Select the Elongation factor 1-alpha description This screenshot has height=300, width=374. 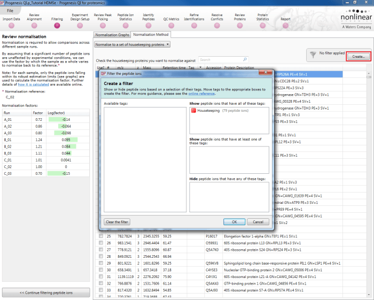[x=261, y=236]
